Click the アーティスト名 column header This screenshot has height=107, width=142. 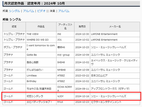(x=65, y=27)
